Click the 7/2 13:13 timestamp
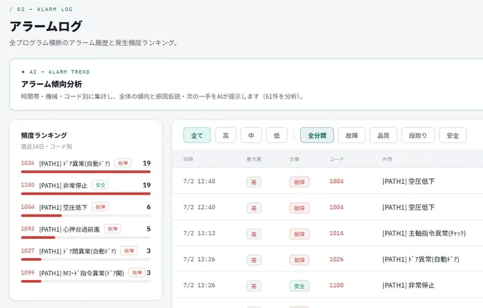Screen dimensions: 483x308 tap(199, 233)
